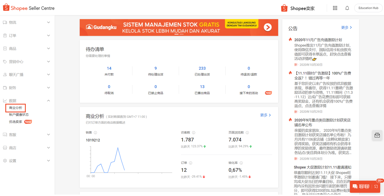Click the 商店 shop icon in sidebar
Image resolution: width=384 pixels, height=196 pixels.
5,148
